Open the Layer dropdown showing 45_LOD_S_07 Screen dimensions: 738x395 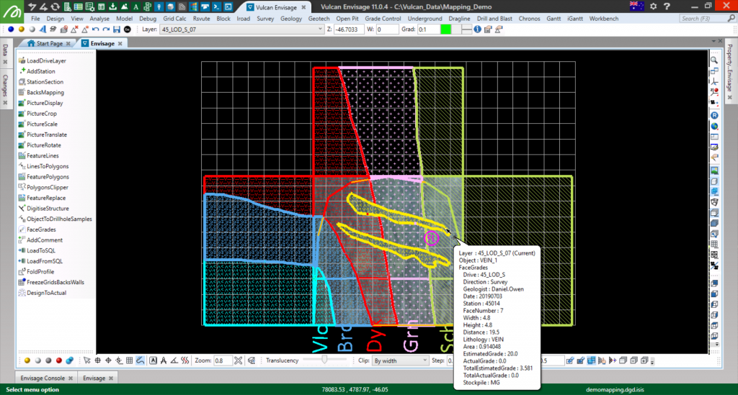point(242,29)
